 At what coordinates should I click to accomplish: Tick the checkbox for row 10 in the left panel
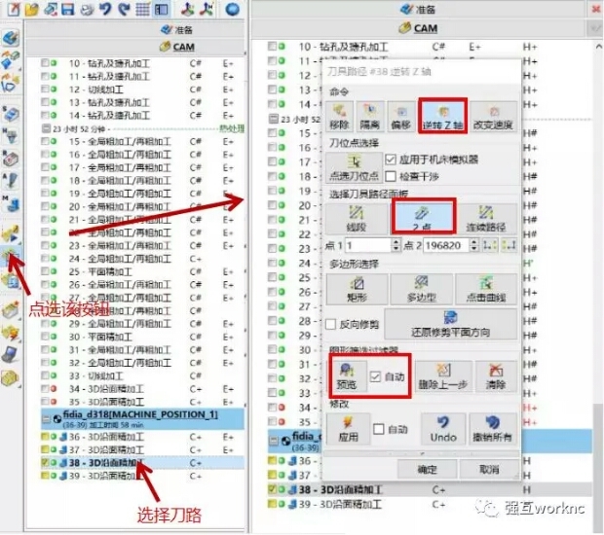(45, 62)
